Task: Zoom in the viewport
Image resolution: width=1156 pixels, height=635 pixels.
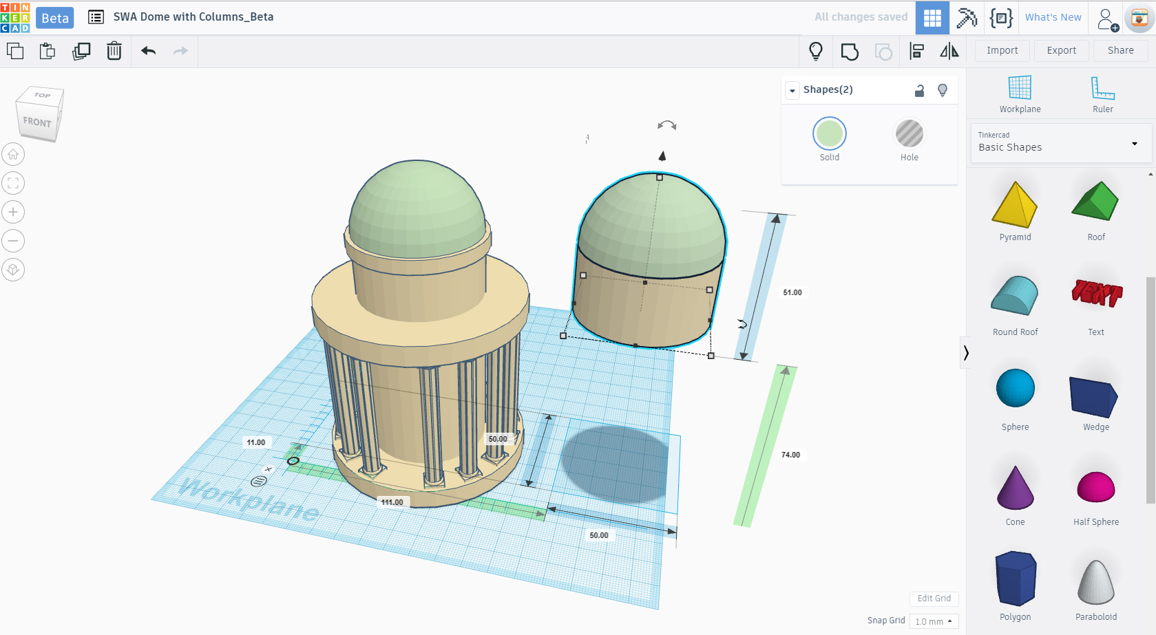Action: click(x=13, y=212)
